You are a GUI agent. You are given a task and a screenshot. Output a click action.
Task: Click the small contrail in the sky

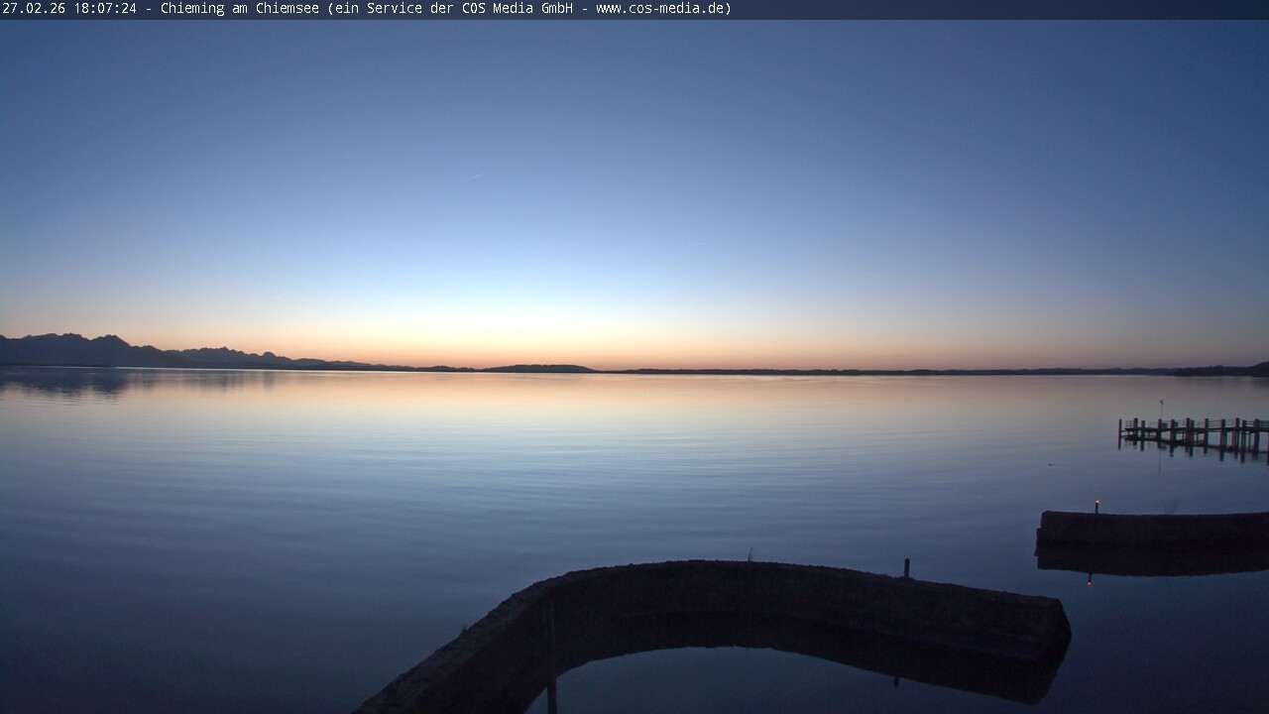click(x=475, y=177)
